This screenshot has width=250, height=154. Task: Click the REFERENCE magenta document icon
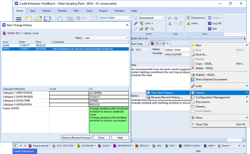115,146
